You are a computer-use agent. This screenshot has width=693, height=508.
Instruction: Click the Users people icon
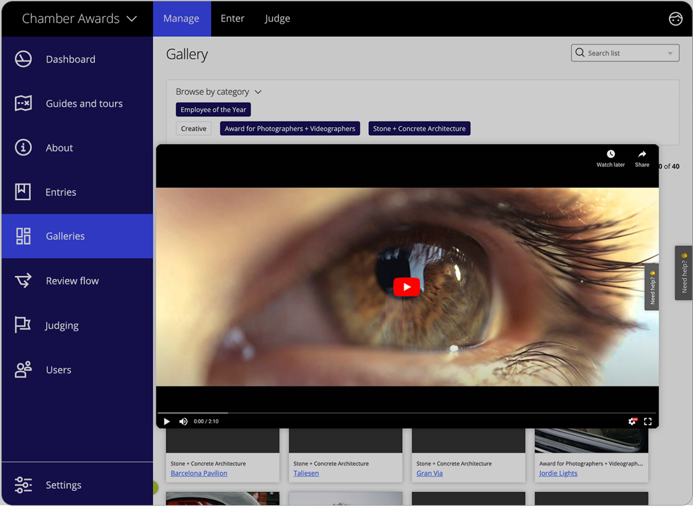[23, 370]
